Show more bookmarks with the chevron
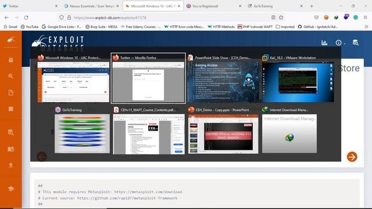The height and width of the screenshot is (209, 372). [x=366, y=27]
